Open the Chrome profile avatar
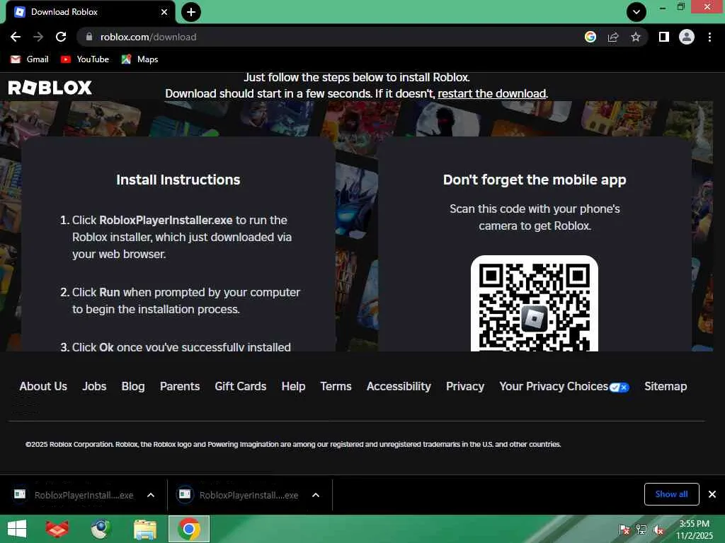The image size is (725, 543). pos(687,37)
